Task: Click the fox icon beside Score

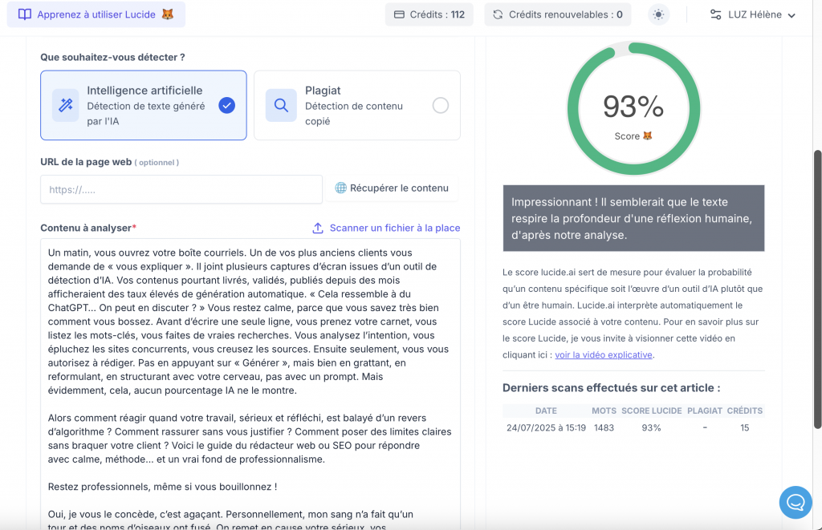Action: click(x=648, y=136)
